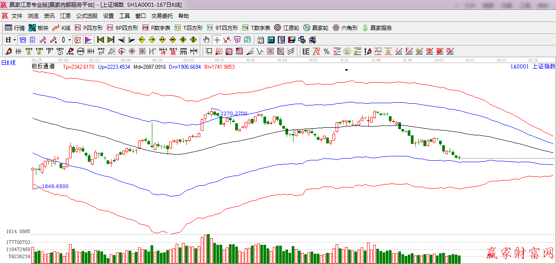Screen dimensions: 556x264
Task: Click the percent % retracement tool
Action: 326,51
